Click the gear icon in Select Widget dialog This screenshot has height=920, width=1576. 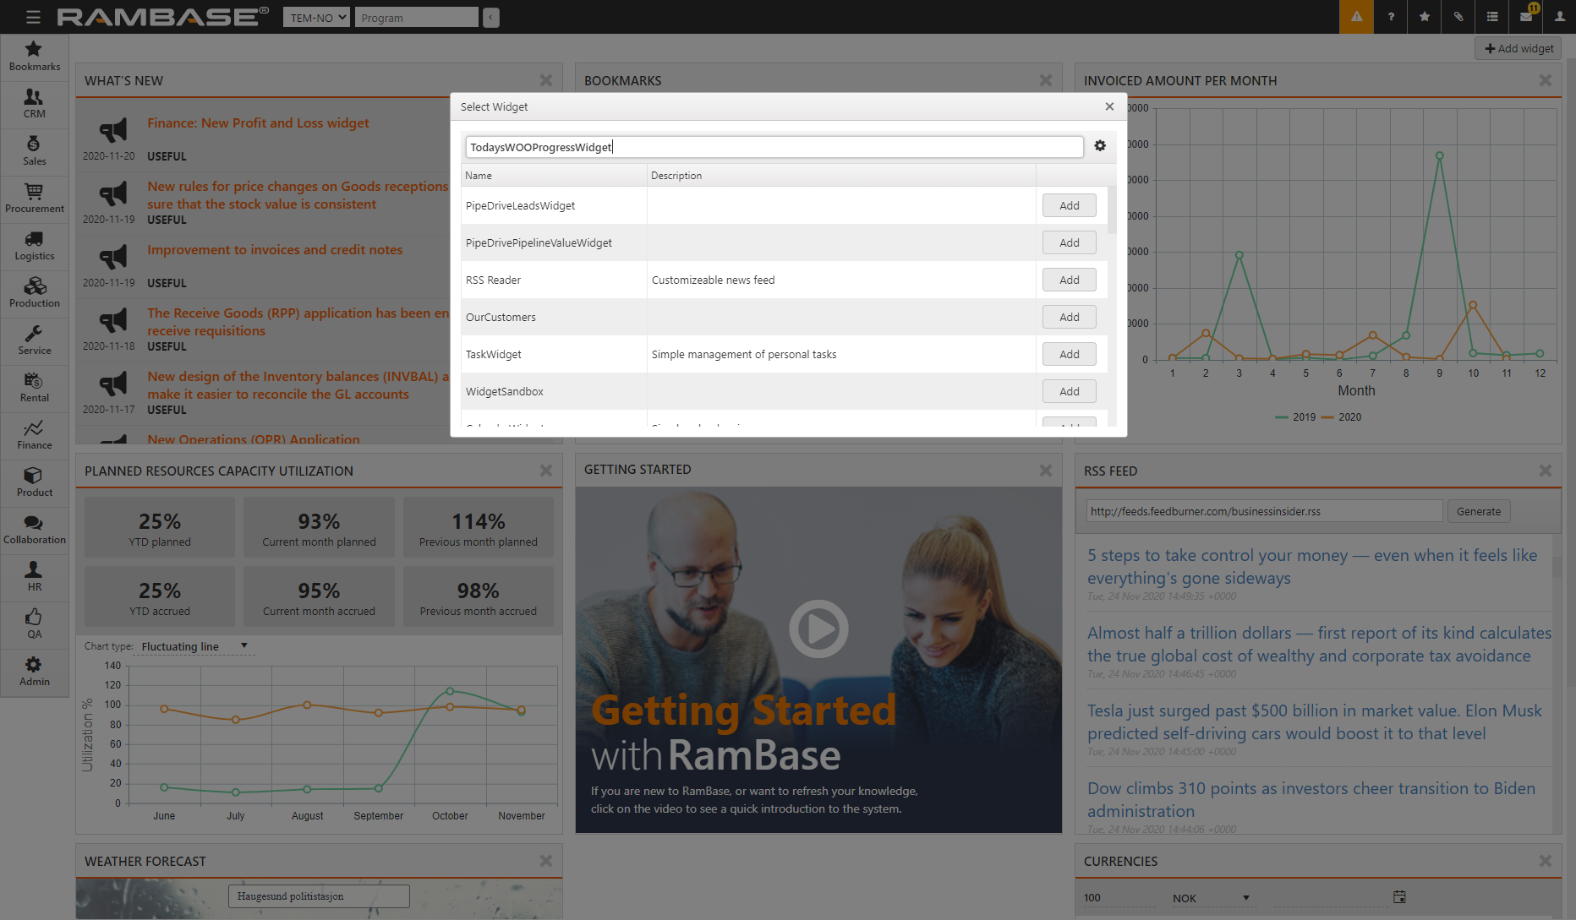click(x=1100, y=146)
